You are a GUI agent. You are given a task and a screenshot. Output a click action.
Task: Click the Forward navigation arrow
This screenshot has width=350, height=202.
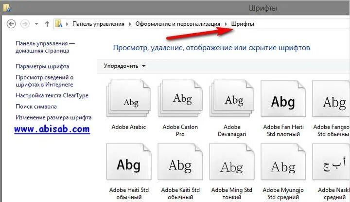click(x=25, y=24)
